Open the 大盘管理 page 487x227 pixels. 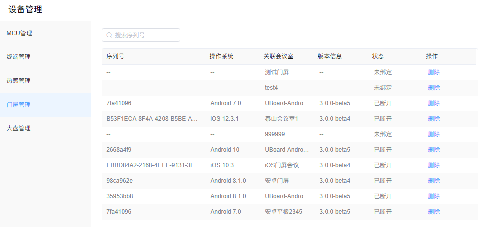19,128
